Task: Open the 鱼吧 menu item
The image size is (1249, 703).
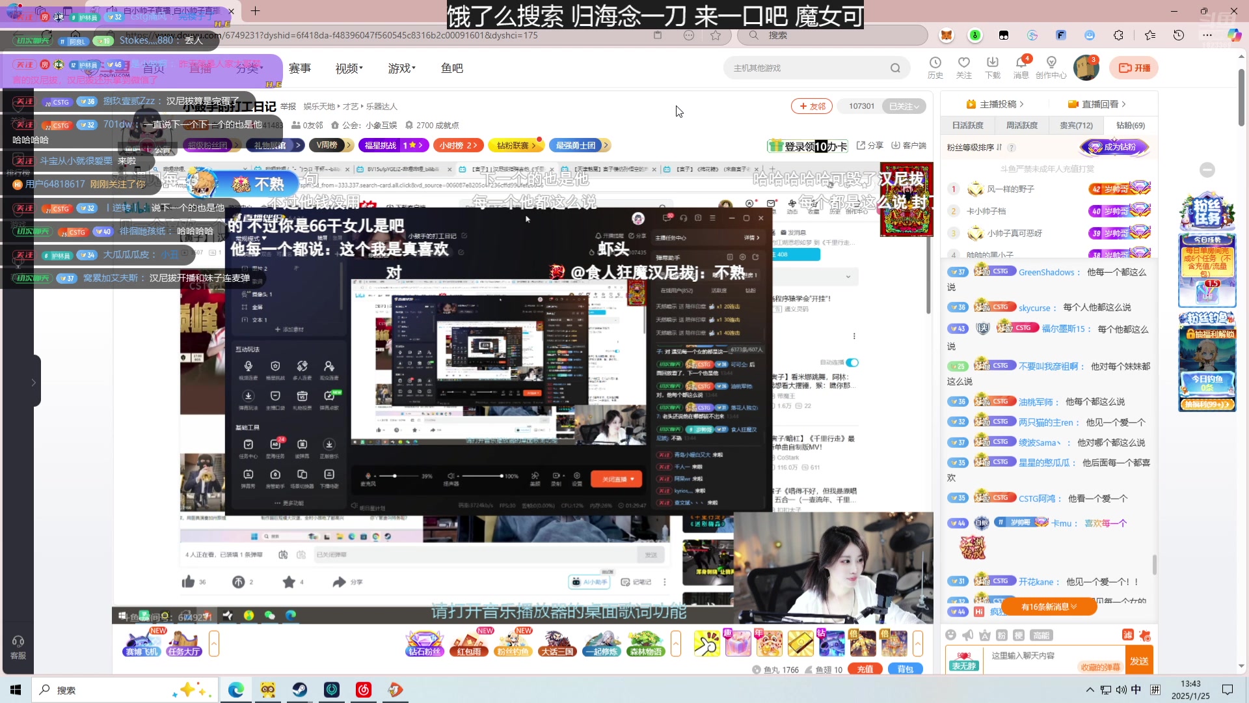Action: click(x=452, y=68)
